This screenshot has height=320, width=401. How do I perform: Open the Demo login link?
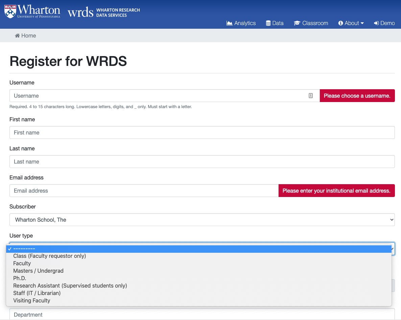(384, 23)
